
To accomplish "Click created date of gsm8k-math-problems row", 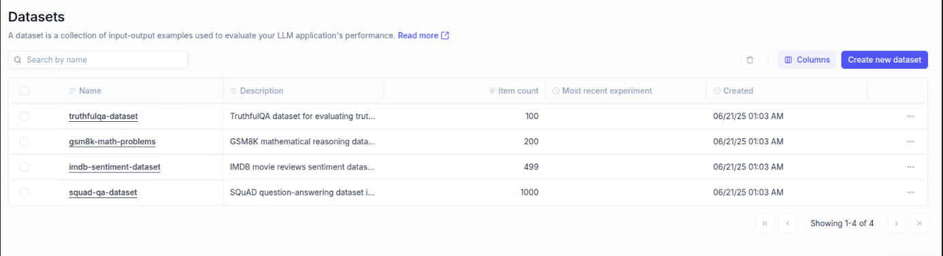I will [x=748, y=142].
